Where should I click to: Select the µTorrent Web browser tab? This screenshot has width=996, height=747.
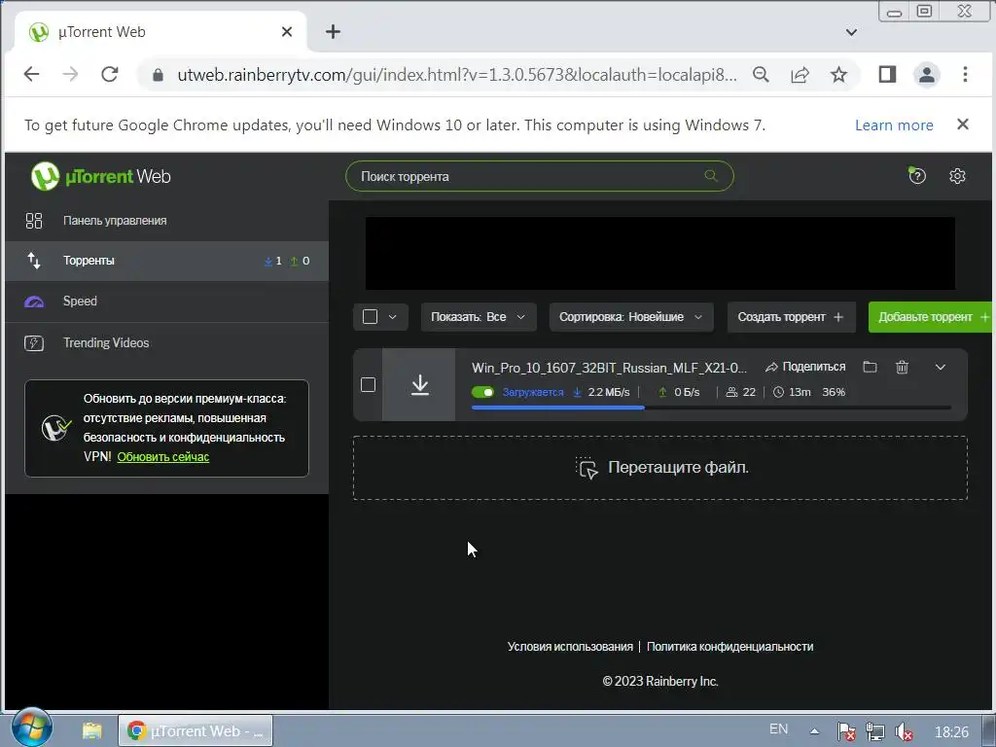(x=159, y=32)
